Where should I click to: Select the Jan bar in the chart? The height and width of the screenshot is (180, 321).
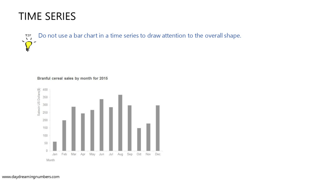(55, 146)
